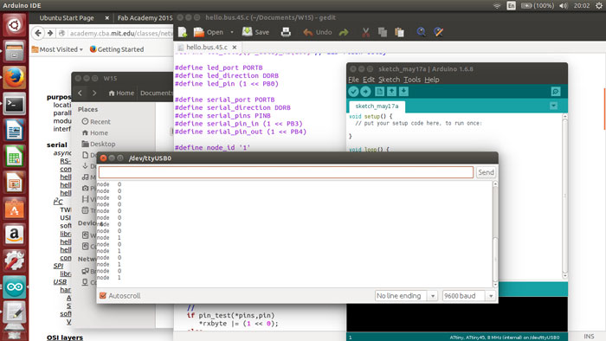Open LibreOffice Impress from the launcher
Viewport: 606px width, 341px height.
coord(15,183)
